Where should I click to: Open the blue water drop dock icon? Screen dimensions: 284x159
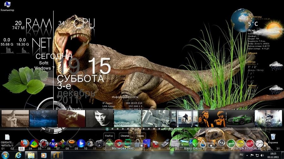203,144
